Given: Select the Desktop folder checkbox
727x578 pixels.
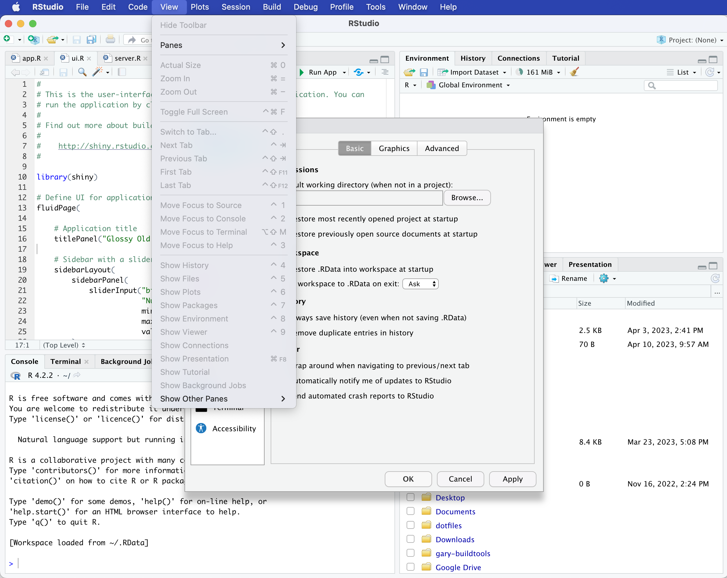Looking at the screenshot, I should click(410, 497).
